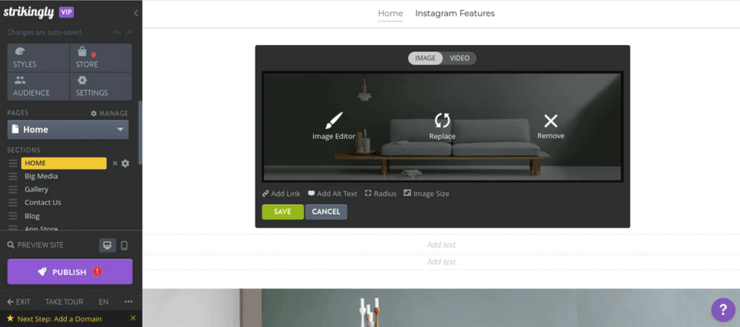Click the sidebar scrollbar
740x327 pixels.
[140, 132]
